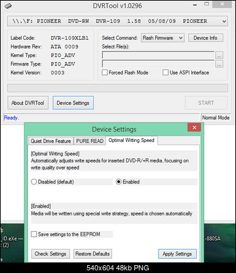Open About DVRTool
Image resolution: width=236 pixels, height=273 pixels.
[28, 103]
